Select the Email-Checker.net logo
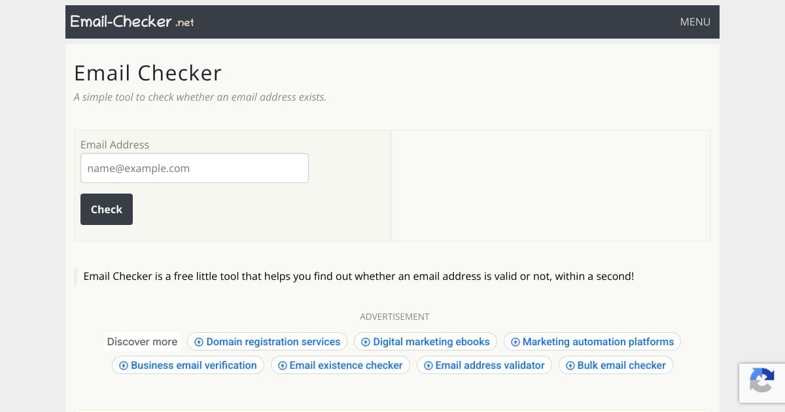The height and width of the screenshot is (412, 785). click(x=132, y=21)
